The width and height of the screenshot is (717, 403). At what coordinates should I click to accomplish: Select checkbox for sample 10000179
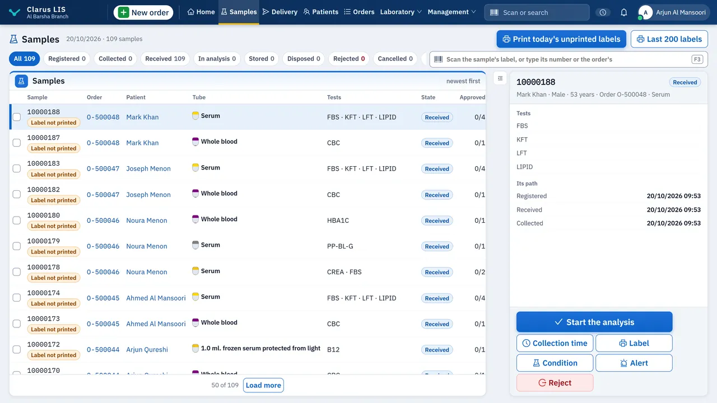tap(17, 246)
